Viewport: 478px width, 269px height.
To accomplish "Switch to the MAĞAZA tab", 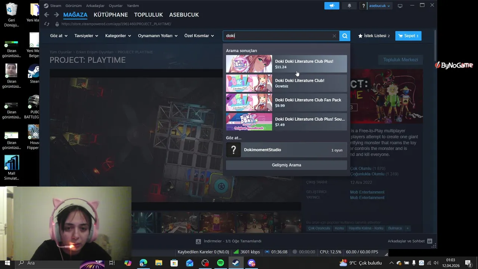I will (x=75, y=15).
